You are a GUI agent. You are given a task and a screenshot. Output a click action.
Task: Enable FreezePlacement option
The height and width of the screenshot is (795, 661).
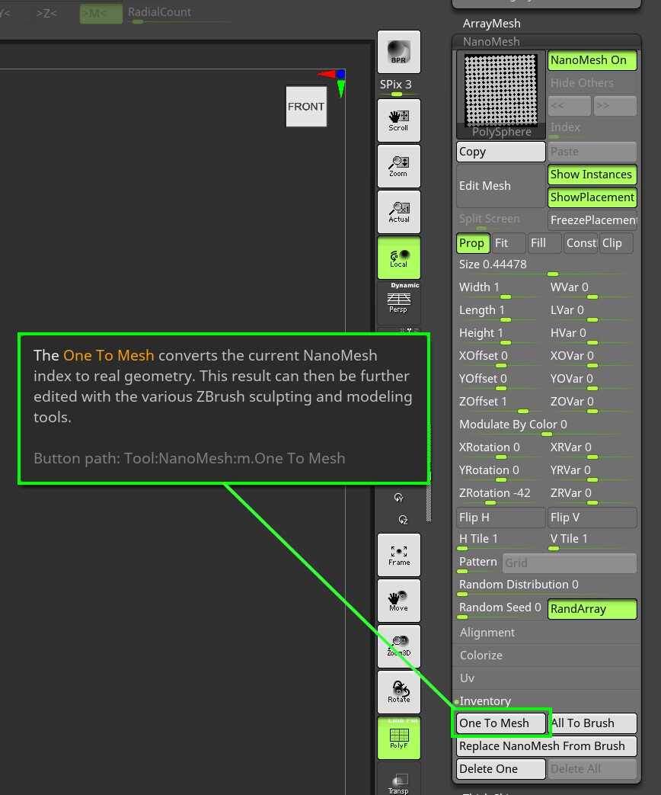tap(592, 220)
